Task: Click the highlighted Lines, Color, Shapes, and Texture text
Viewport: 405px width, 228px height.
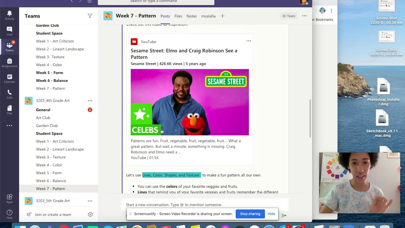Action: click(171, 175)
